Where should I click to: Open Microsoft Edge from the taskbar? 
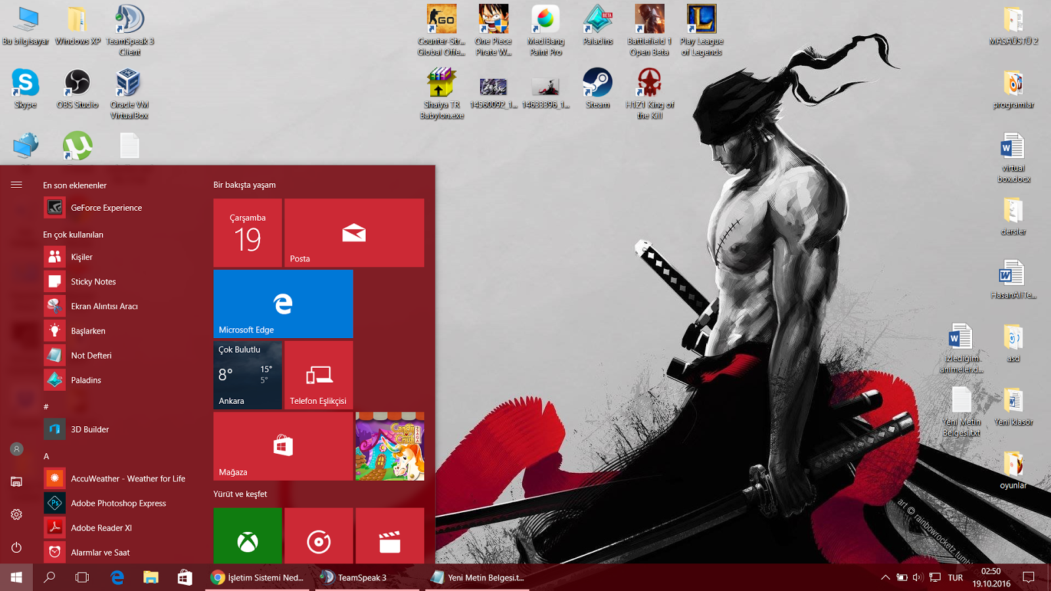coord(118,577)
